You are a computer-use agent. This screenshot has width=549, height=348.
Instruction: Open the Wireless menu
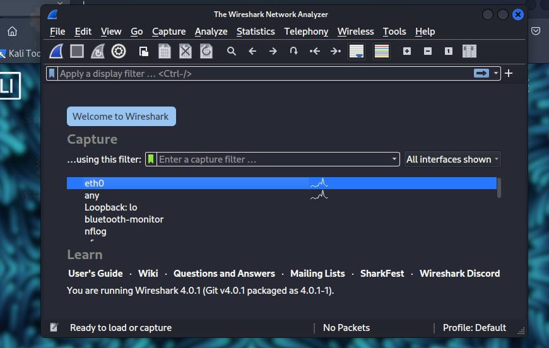[x=355, y=32]
